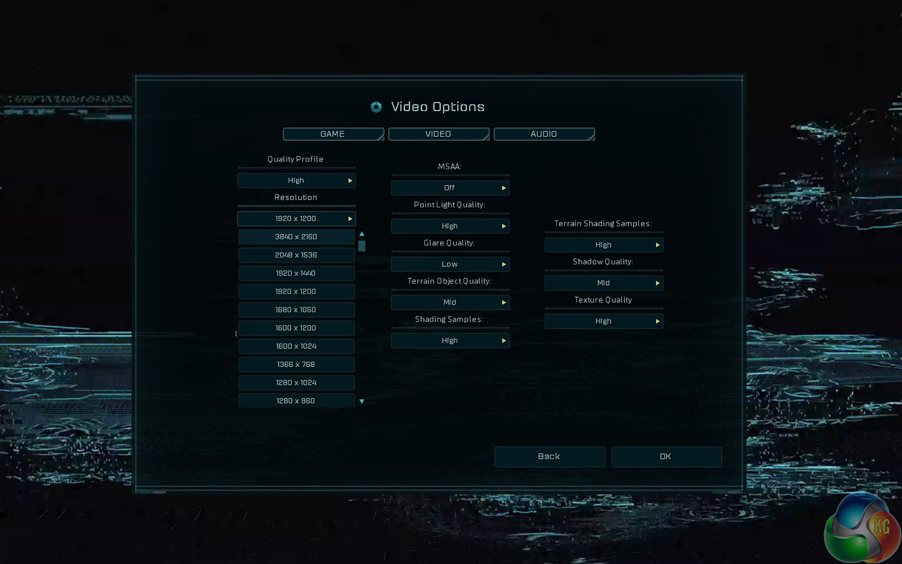Open the Shadow Quality dropdown

click(x=604, y=283)
